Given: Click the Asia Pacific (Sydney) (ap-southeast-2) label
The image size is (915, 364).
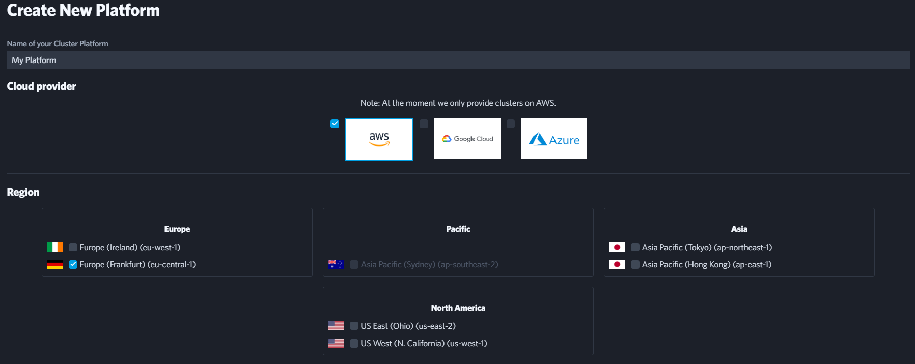Looking at the screenshot, I should tap(430, 264).
